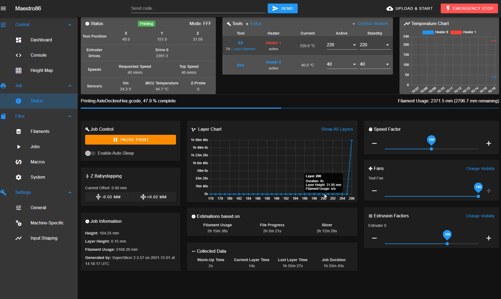Viewport: 501px width, 299px height.
Task: Decrease speed factor with minus button
Action: 374,144
